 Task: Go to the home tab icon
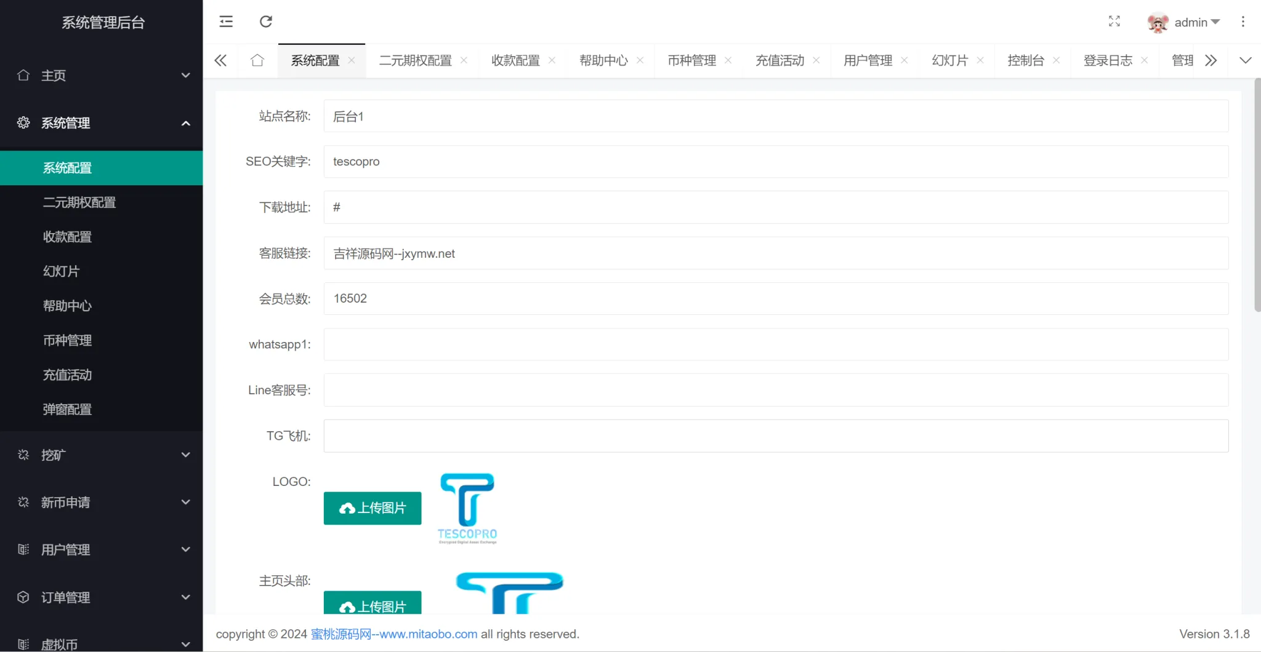[x=257, y=60]
